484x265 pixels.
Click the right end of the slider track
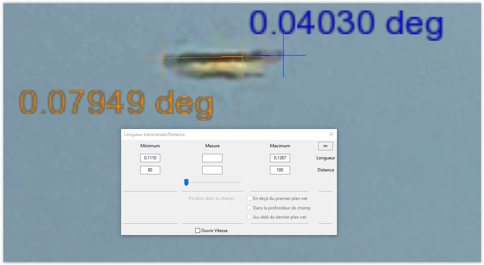240,182
